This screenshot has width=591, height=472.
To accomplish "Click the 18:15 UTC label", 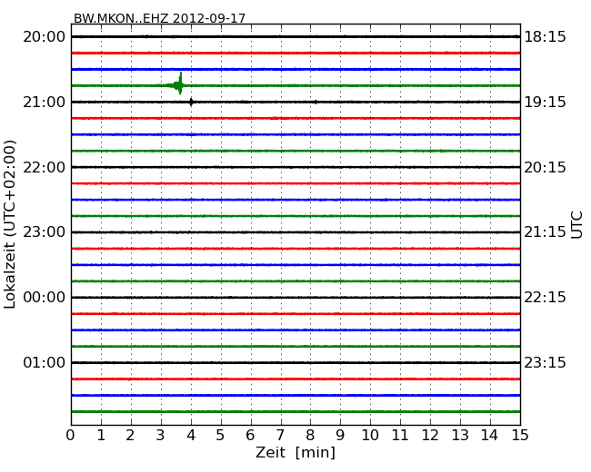I will click(x=545, y=37).
